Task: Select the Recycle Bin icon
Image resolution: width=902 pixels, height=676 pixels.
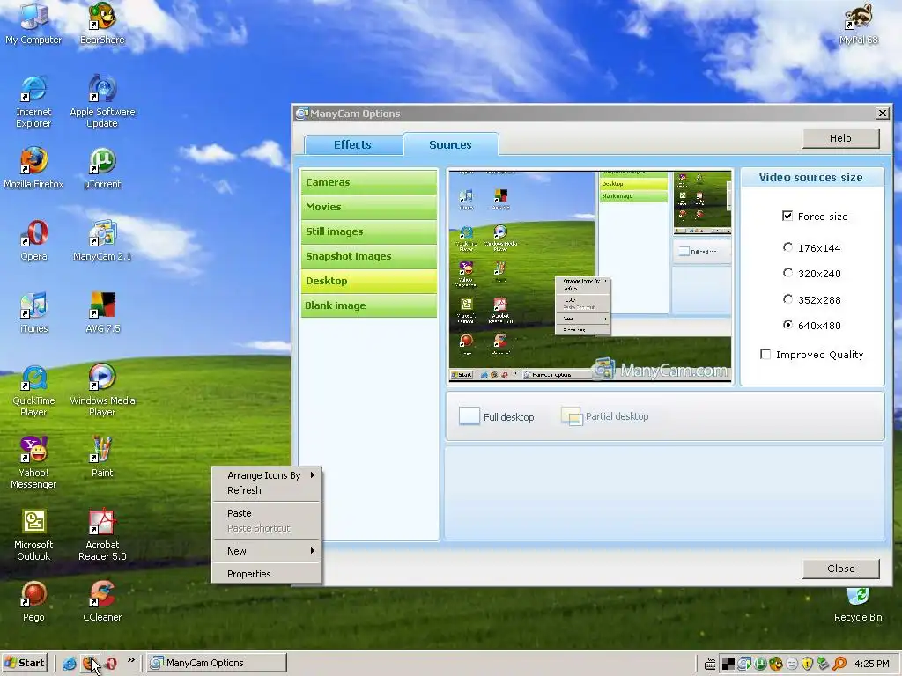Action: [x=858, y=605]
